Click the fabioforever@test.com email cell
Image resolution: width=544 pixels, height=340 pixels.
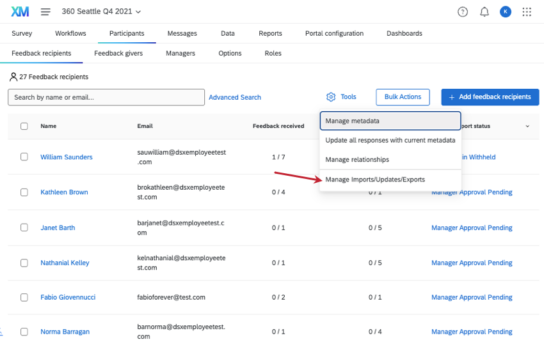point(171,297)
